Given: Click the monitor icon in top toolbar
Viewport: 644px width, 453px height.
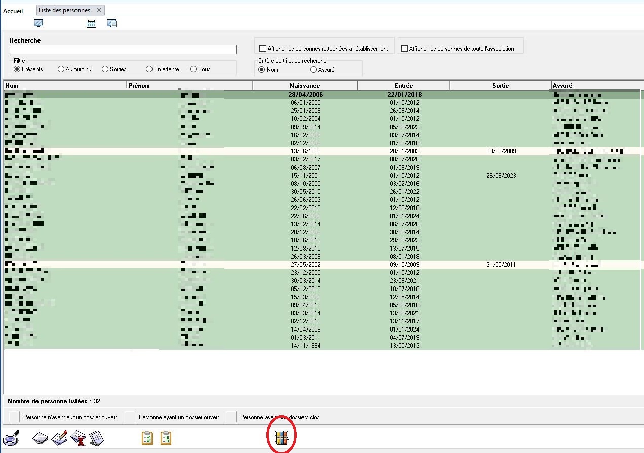Looking at the screenshot, I should click(39, 23).
